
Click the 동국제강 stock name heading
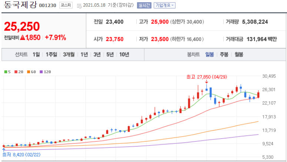tap(20, 5)
